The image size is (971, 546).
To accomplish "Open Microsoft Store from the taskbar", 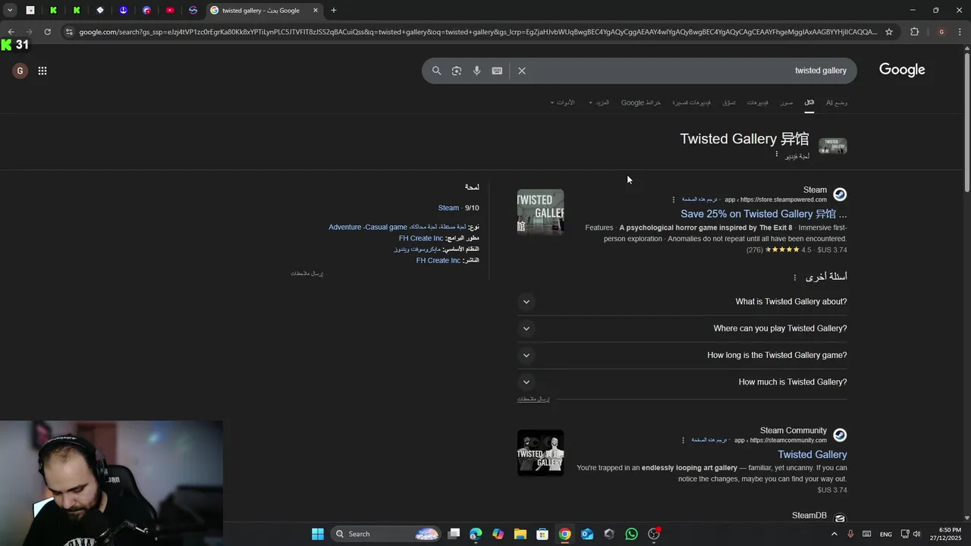I will click(x=542, y=534).
